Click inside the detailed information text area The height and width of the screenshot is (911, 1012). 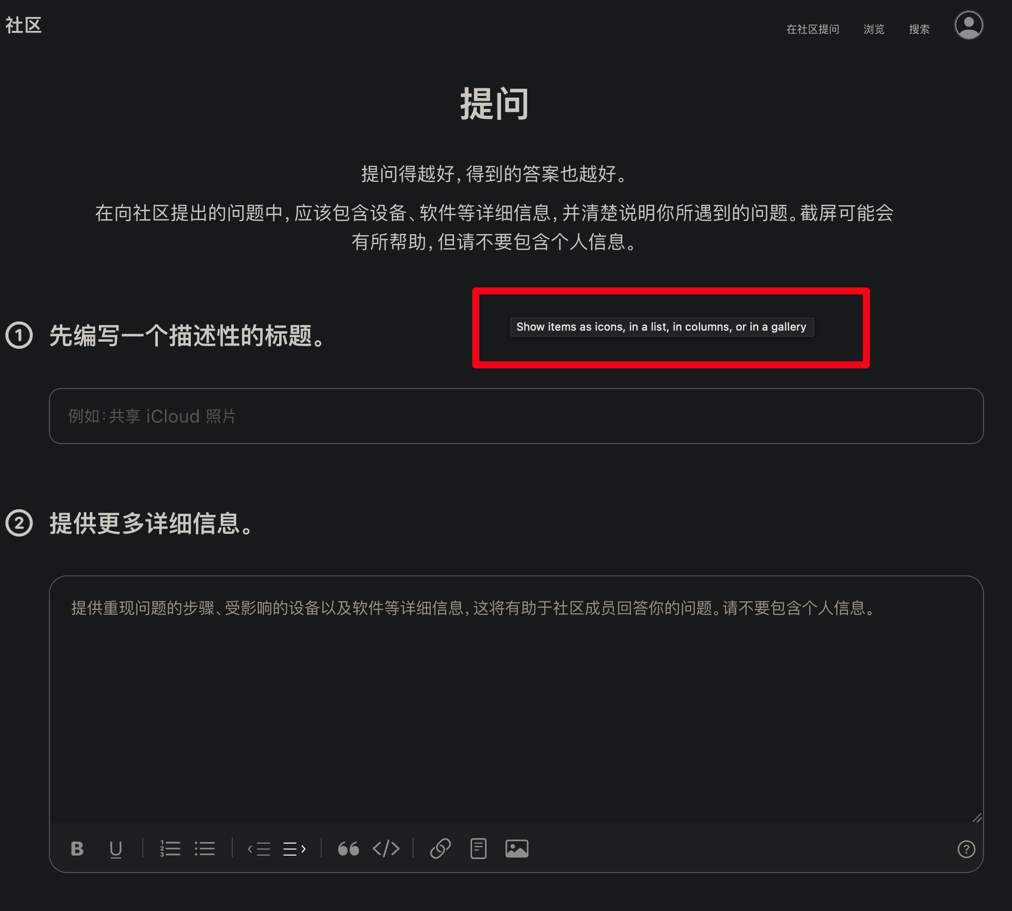(x=515, y=701)
